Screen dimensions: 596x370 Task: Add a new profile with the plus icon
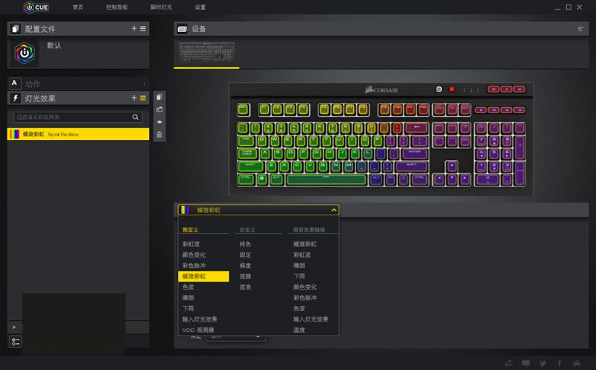(134, 28)
